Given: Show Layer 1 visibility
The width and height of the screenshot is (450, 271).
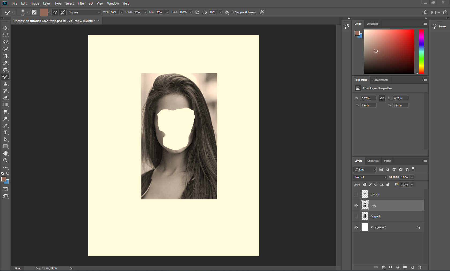Looking at the screenshot, I should [x=356, y=194].
